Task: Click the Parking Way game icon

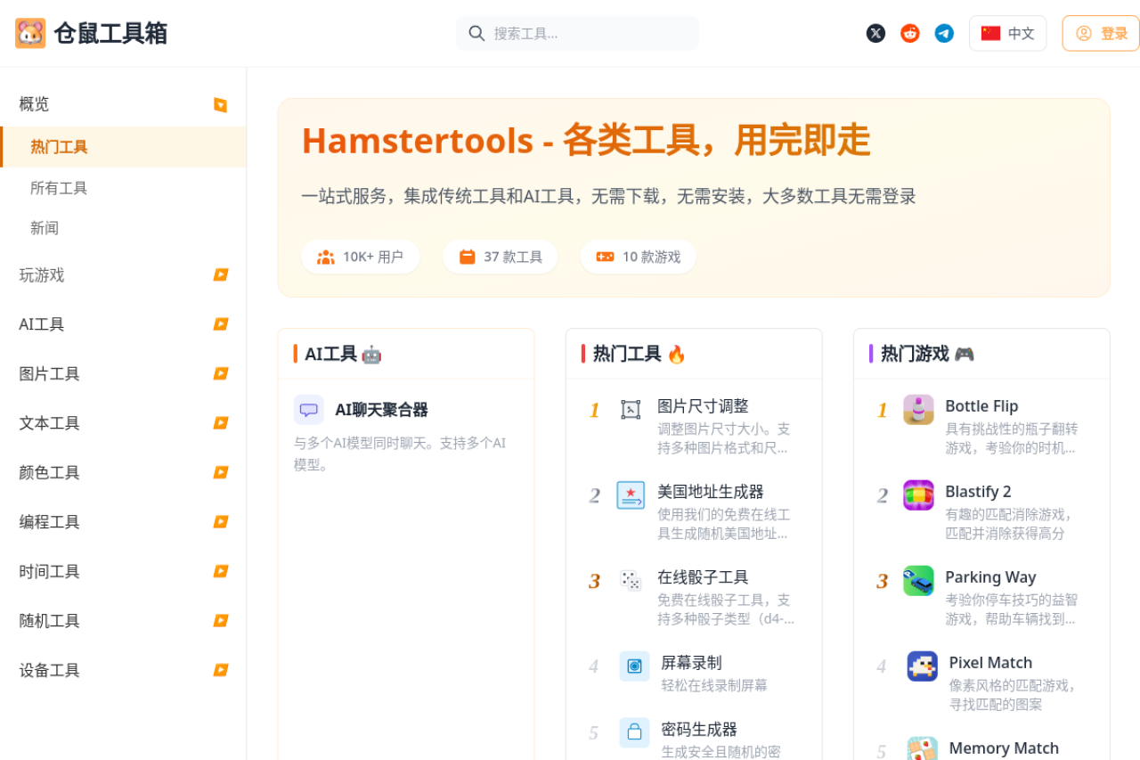Action: (918, 581)
